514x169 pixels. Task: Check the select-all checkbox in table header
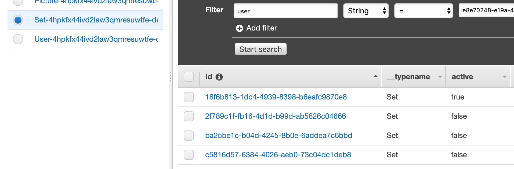(189, 77)
